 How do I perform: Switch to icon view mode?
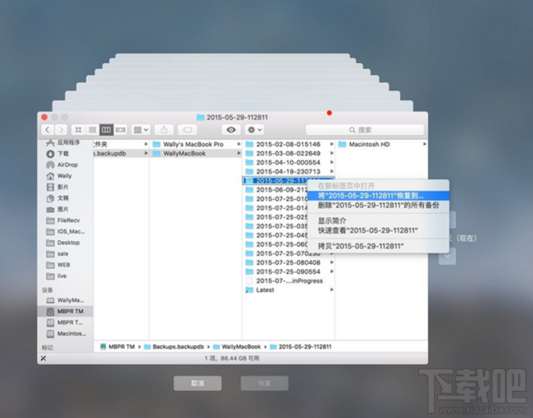[79, 129]
